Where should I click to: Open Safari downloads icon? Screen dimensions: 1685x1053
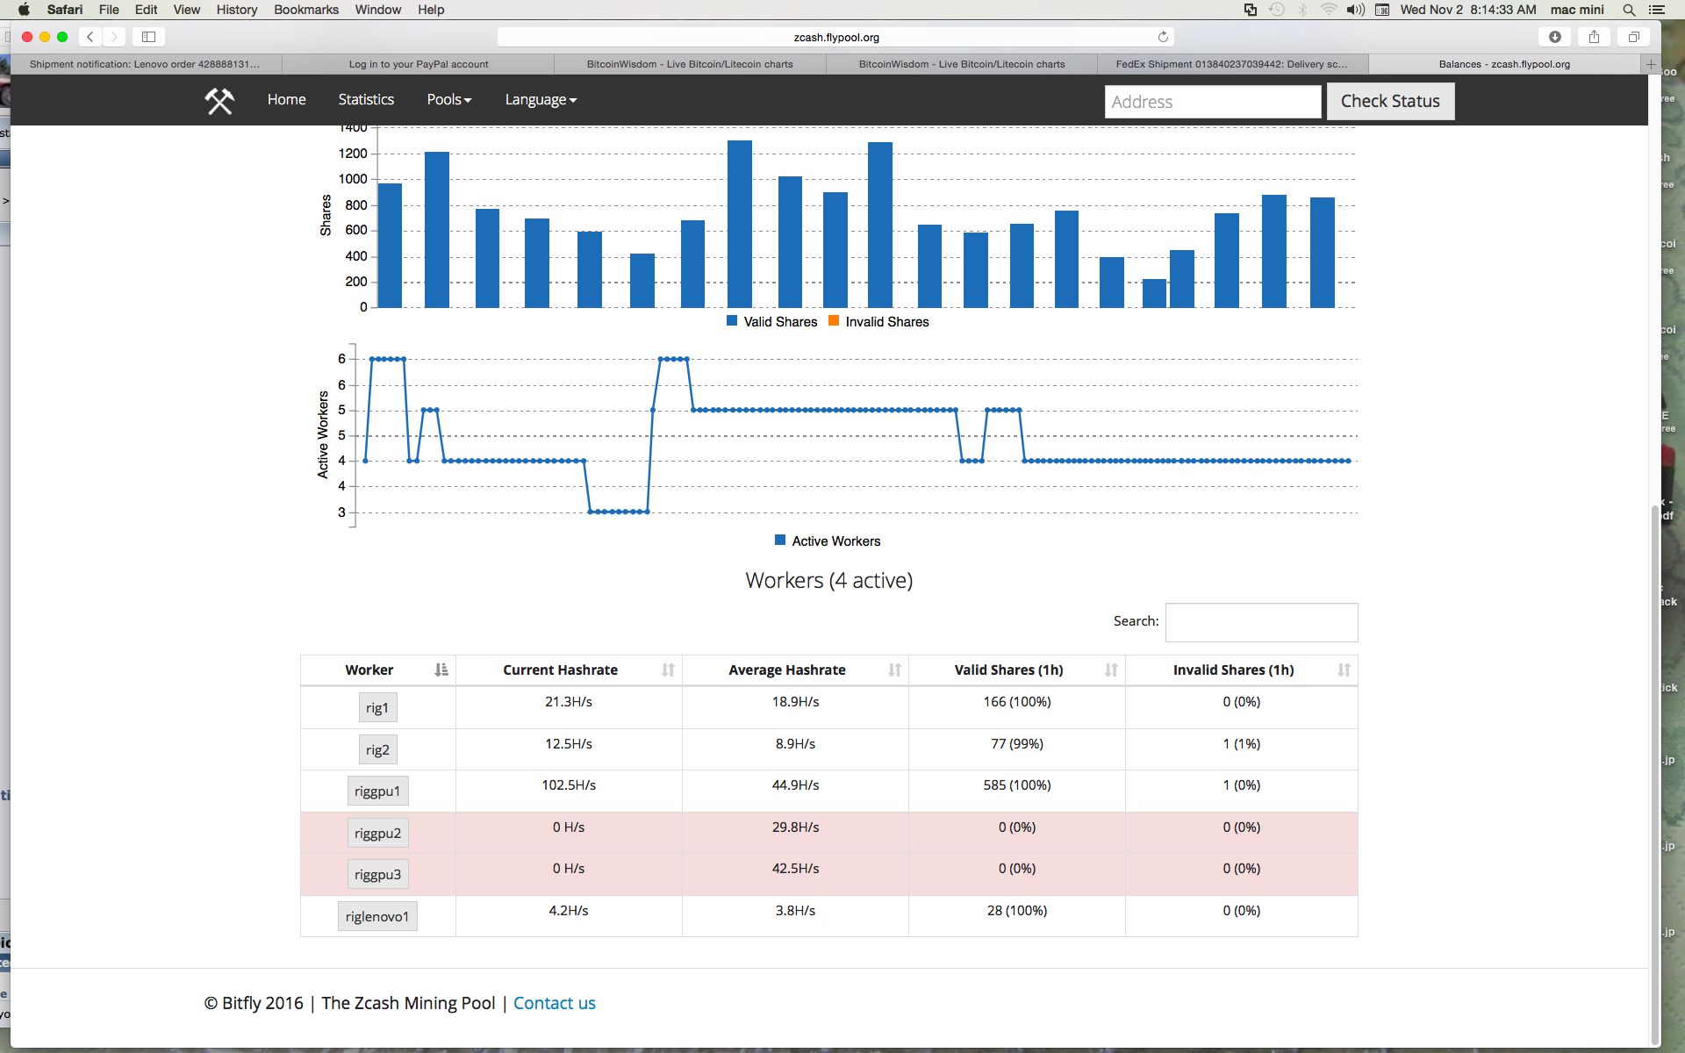1555,37
